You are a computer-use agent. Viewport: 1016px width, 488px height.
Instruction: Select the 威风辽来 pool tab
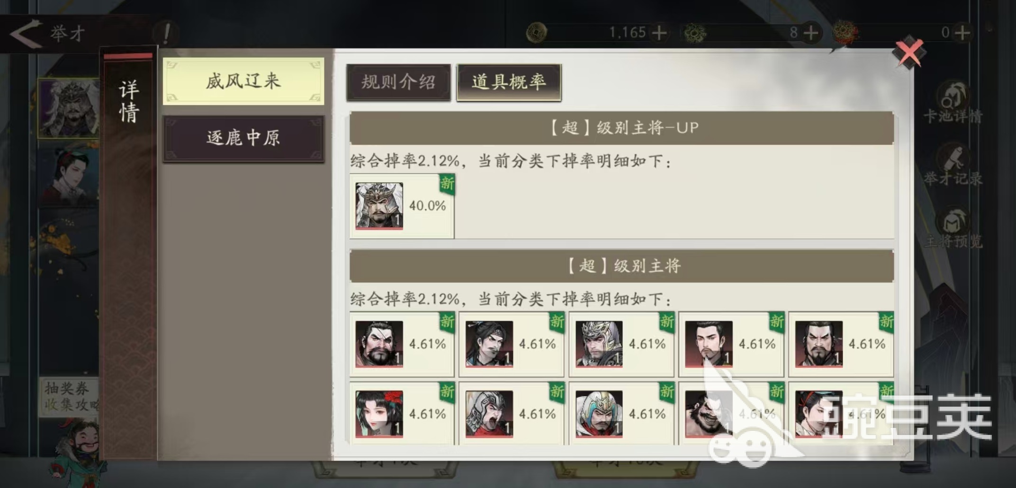click(x=243, y=81)
